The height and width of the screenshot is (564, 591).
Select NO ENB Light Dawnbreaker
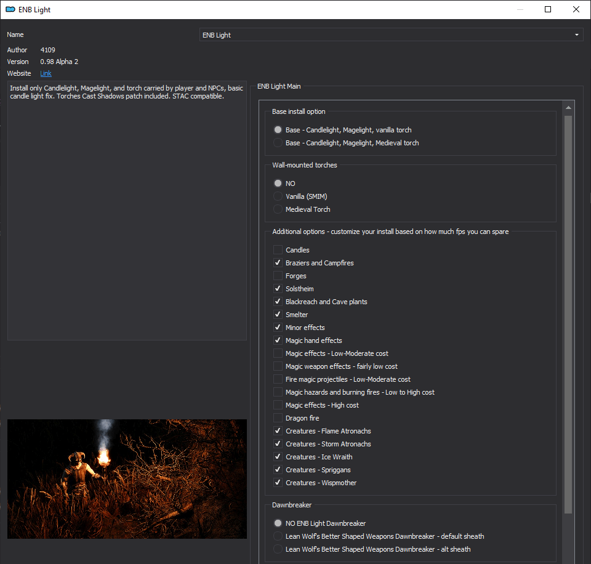point(278,523)
